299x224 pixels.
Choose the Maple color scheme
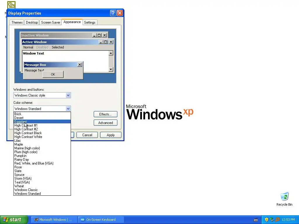[x=42, y=144]
